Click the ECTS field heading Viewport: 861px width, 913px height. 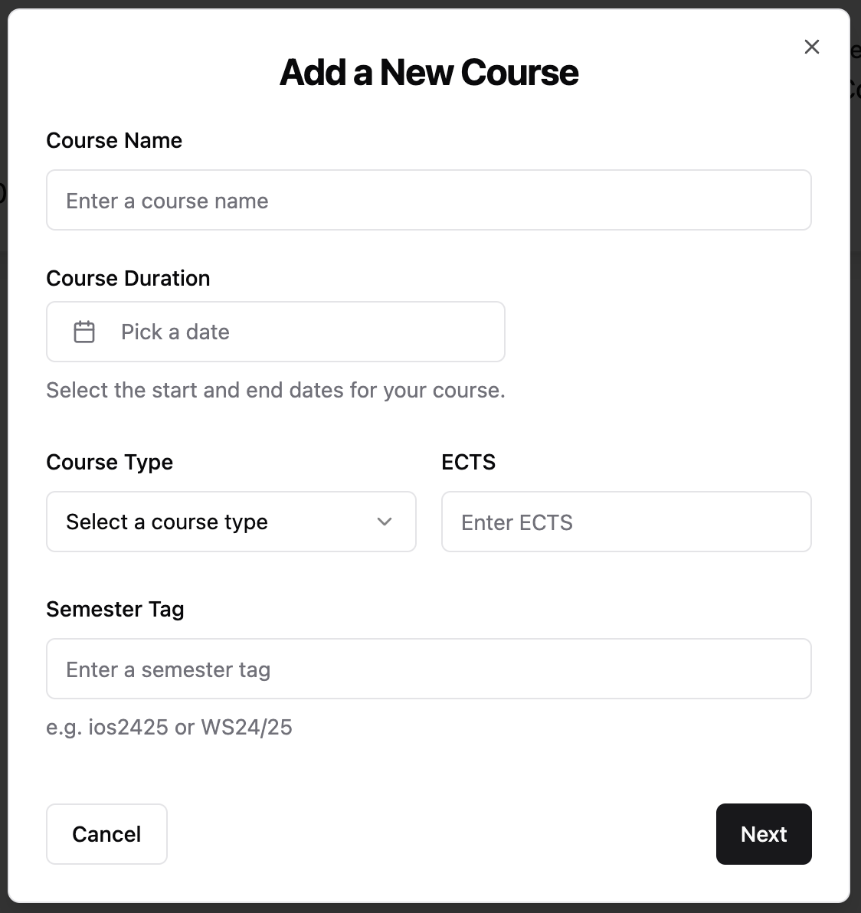click(x=468, y=462)
